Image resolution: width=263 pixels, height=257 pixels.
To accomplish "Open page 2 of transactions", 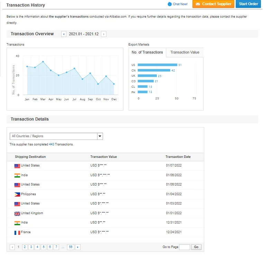I will (x=25, y=247).
